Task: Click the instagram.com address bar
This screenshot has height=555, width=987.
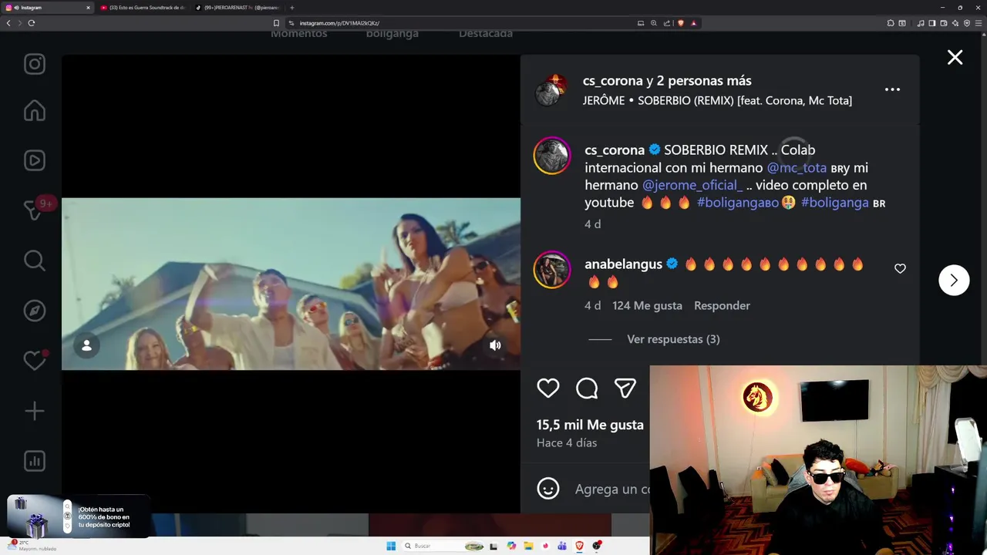Action: tap(463, 23)
